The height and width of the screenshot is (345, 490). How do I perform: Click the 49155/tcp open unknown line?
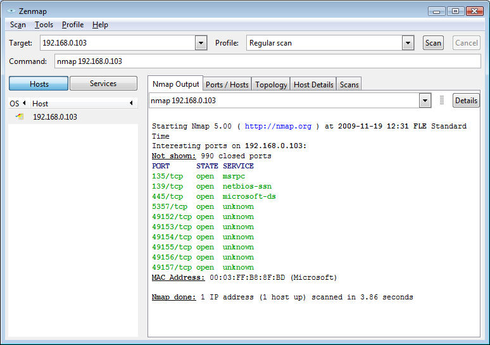click(x=203, y=247)
